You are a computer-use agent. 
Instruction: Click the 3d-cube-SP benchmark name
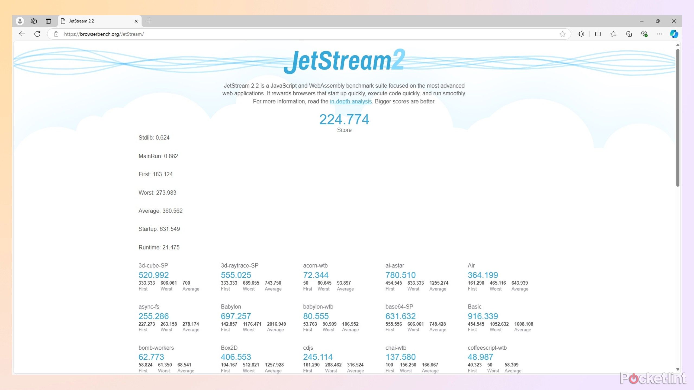153,266
